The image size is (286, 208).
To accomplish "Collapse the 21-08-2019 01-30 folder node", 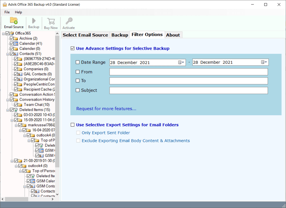I will click(12, 161).
